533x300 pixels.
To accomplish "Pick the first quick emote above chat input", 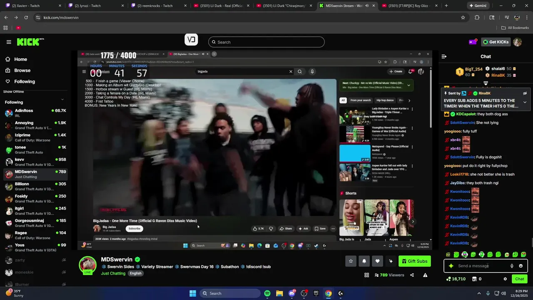I will tap(448, 254).
